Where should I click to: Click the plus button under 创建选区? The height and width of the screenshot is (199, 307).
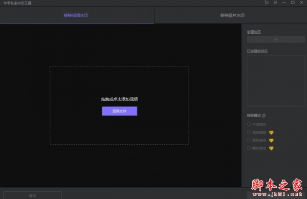pyautogui.click(x=276, y=39)
